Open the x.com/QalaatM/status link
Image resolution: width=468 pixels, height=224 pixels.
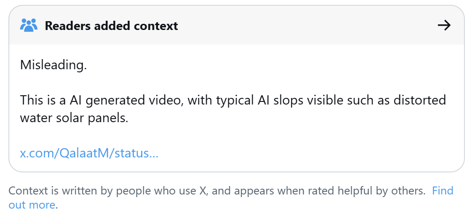click(89, 153)
